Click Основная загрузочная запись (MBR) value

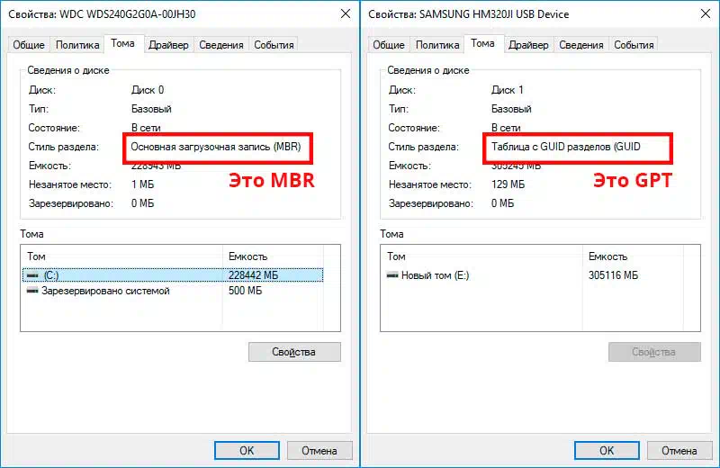pyautogui.click(x=216, y=147)
